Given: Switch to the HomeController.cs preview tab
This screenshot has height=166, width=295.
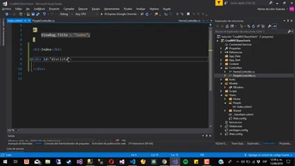Looking at the screenshot, I should pyautogui.click(x=189, y=21).
